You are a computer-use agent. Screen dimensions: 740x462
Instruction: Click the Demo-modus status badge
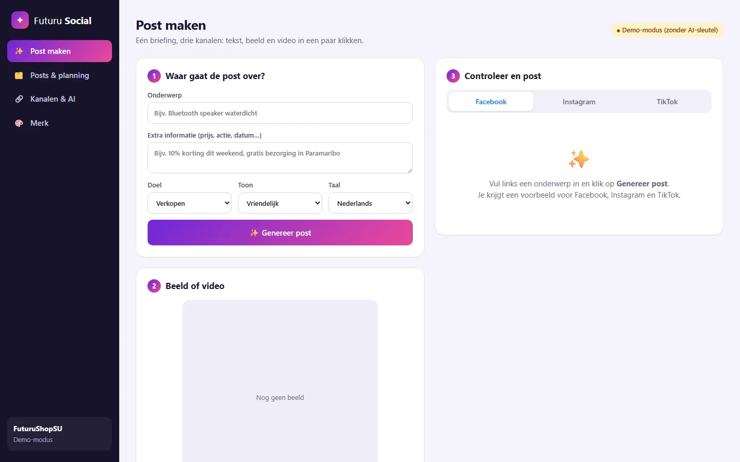tap(667, 30)
